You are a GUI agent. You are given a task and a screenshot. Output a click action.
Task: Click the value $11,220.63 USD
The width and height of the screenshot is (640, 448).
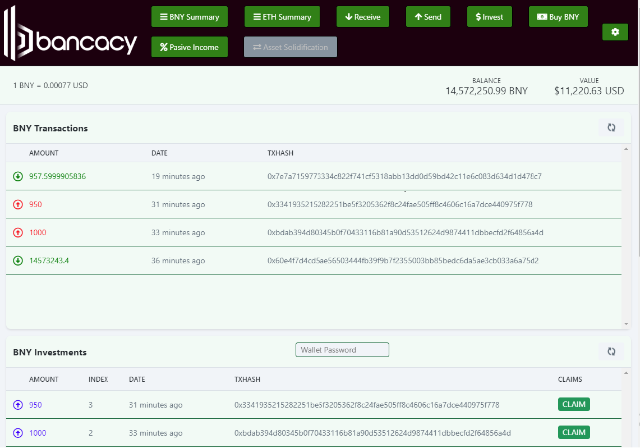click(x=589, y=90)
